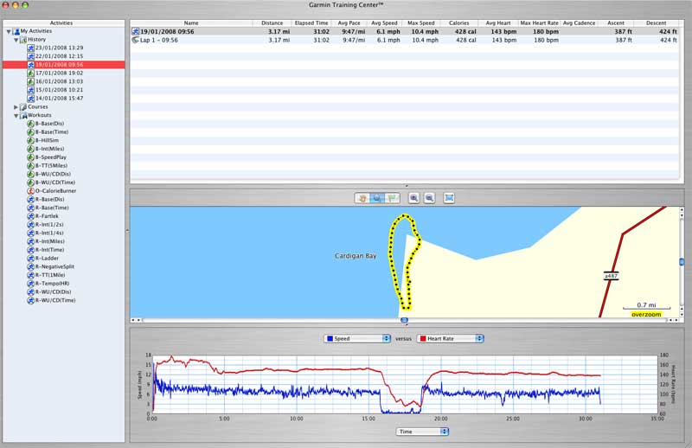Image resolution: width=692 pixels, height=448 pixels.
Task: Click the biking icon of 17/01/2008 19:02
Action: (30, 73)
